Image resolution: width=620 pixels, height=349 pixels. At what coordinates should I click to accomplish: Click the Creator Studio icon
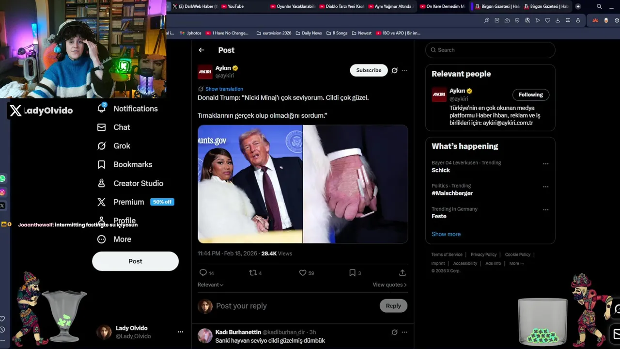[x=101, y=183]
